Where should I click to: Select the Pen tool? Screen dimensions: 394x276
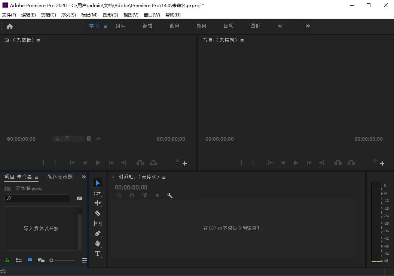coord(98,233)
